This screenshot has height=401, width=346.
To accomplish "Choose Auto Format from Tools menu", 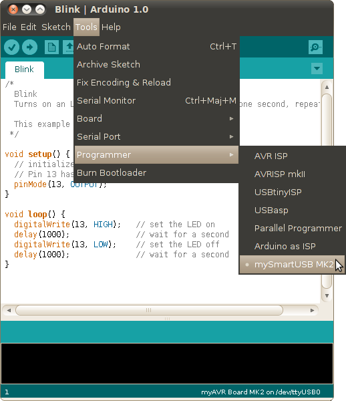I will coord(156,46).
